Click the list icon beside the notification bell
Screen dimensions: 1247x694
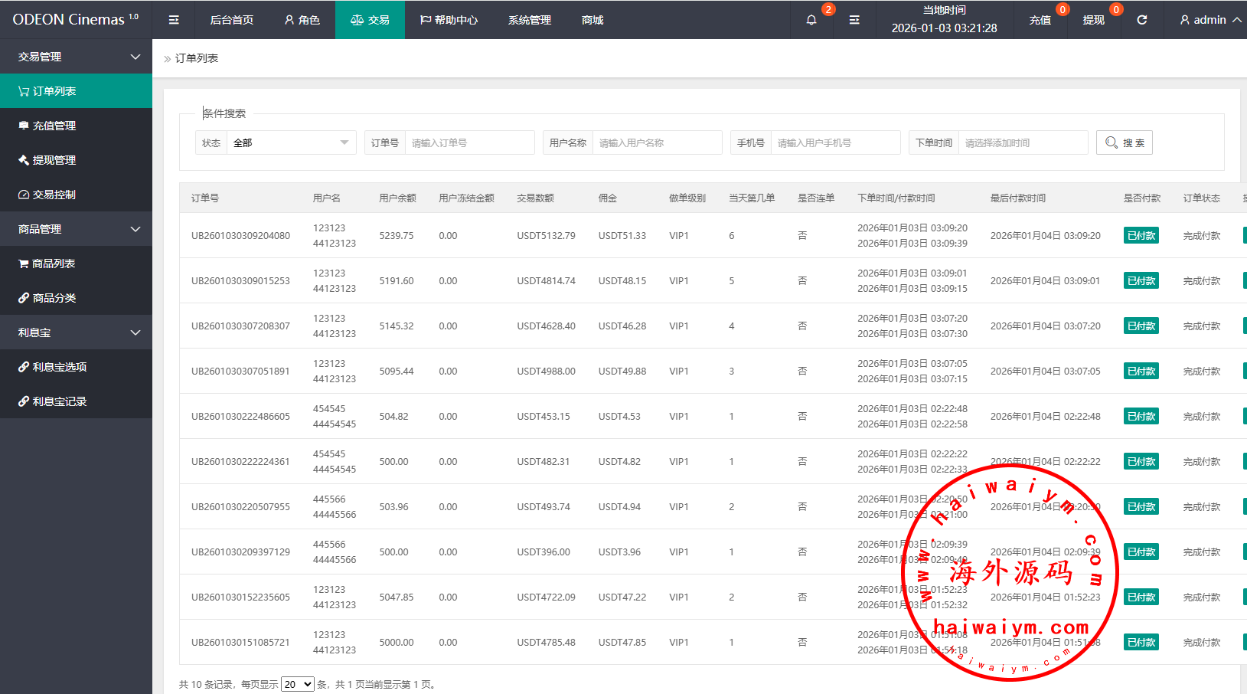(x=854, y=20)
